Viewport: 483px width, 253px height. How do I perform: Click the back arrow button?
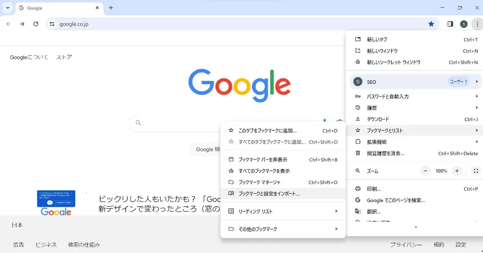(x=8, y=24)
